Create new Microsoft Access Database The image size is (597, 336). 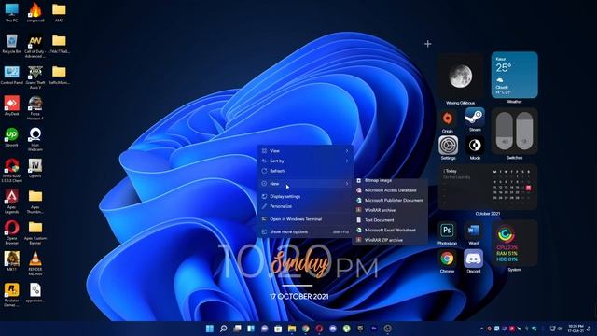pos(390,190)
